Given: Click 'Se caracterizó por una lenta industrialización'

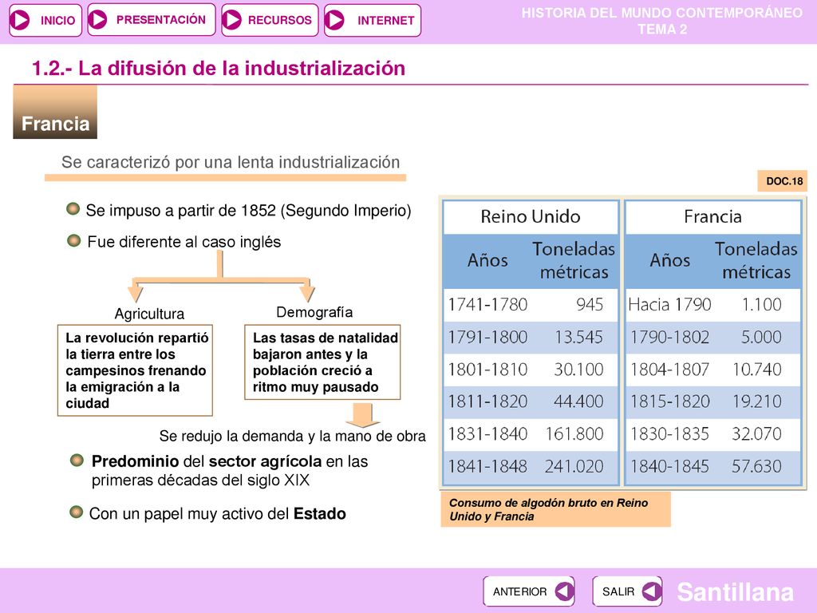Looking at the screenshot, I should click(x=231, y=162).
